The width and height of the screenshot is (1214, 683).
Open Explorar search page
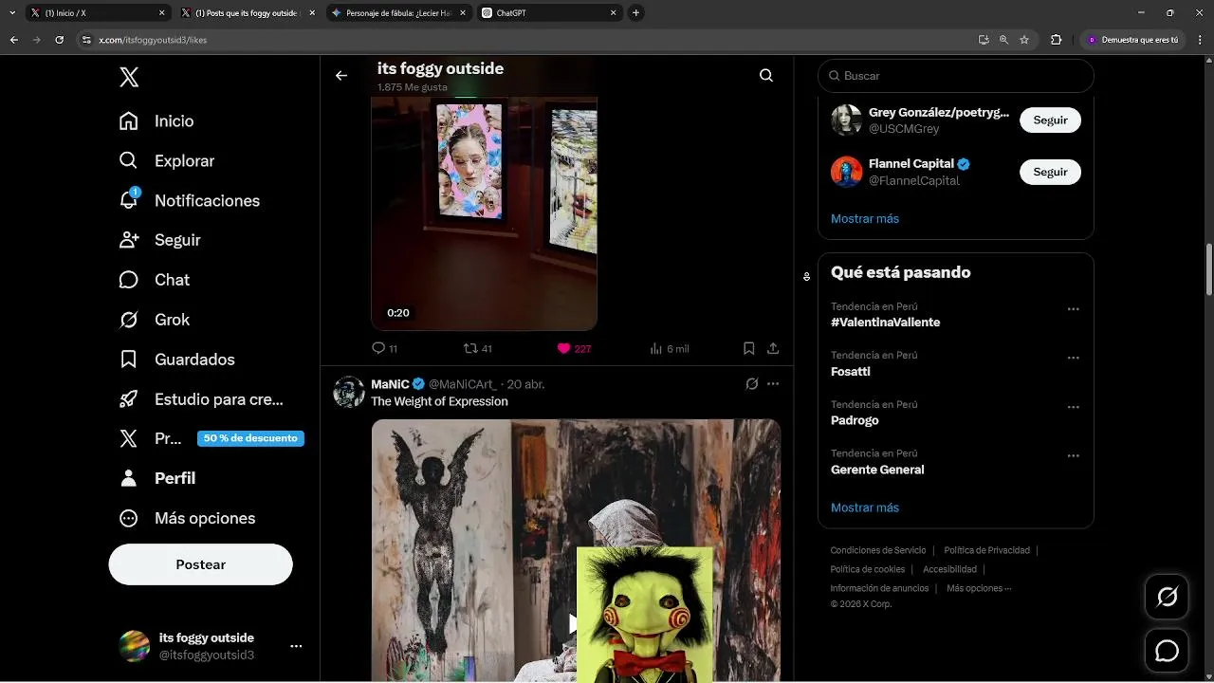(x=167, y=161)
